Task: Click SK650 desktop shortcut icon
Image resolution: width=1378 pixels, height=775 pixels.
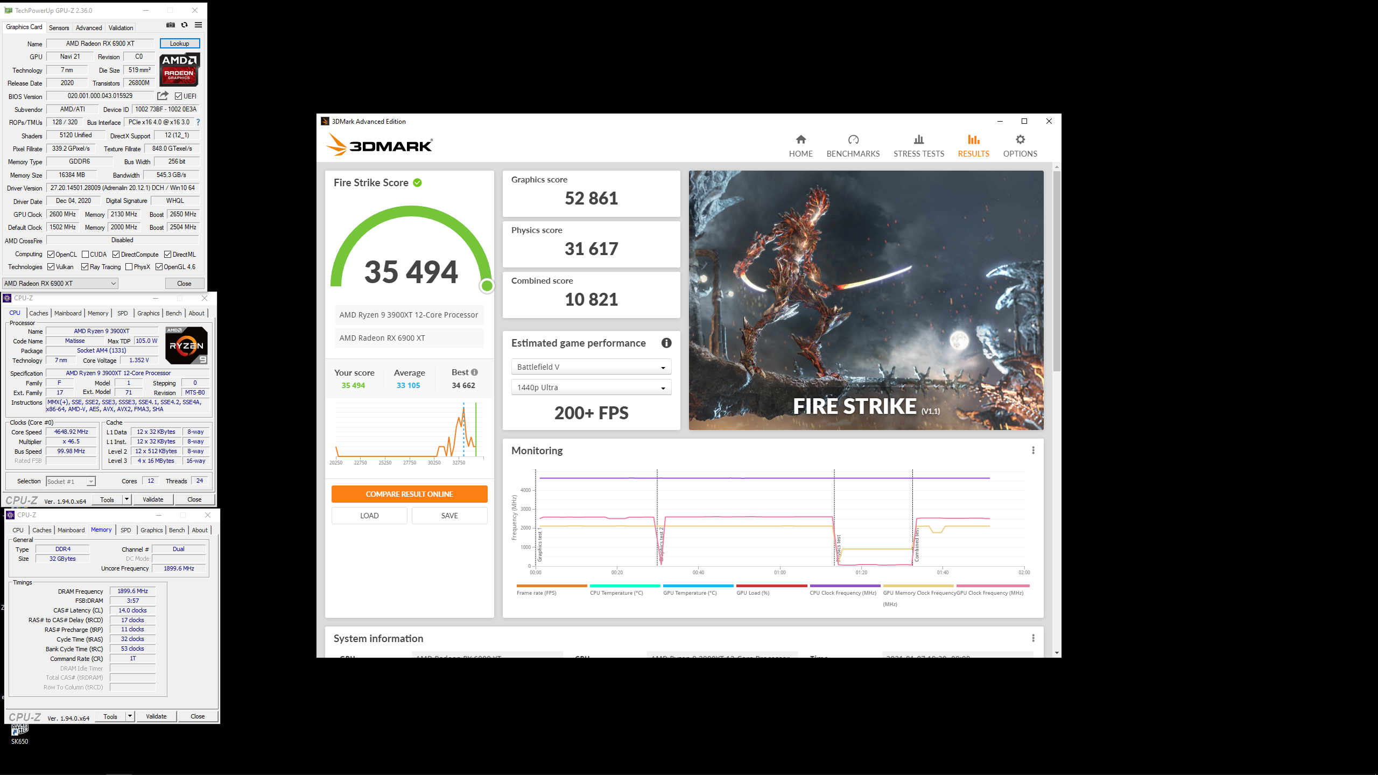Action: (19, 734)
